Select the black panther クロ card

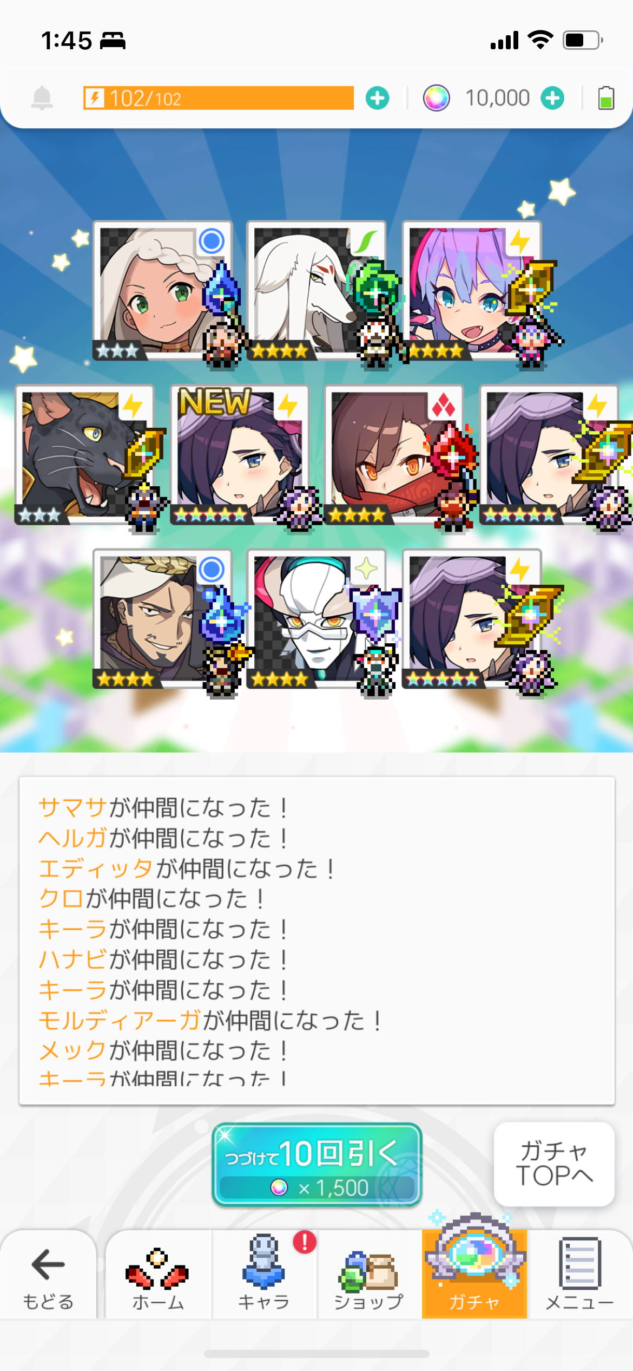[x=84, y=455]
